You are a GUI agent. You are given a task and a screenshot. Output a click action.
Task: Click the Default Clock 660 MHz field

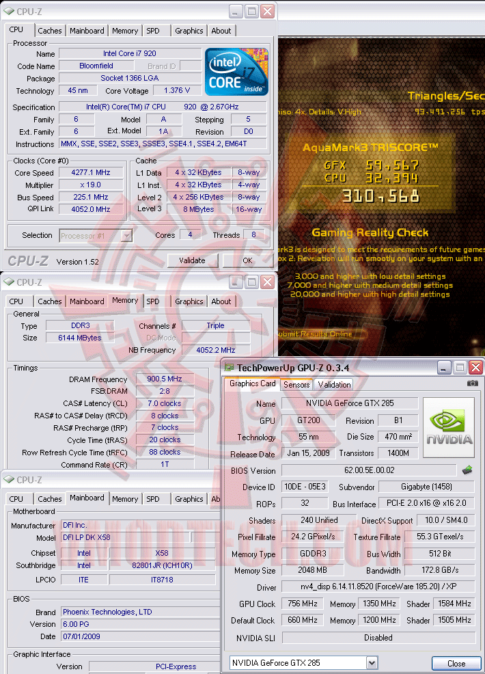point(303,620)
